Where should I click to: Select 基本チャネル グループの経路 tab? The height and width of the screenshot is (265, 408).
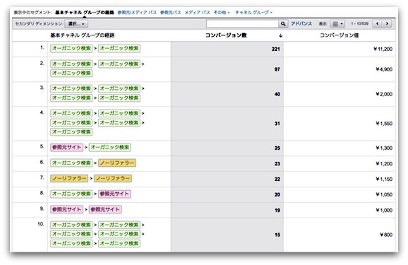pos(84,12)
